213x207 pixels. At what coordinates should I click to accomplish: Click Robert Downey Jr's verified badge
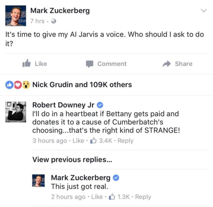[x=100, y=105]
